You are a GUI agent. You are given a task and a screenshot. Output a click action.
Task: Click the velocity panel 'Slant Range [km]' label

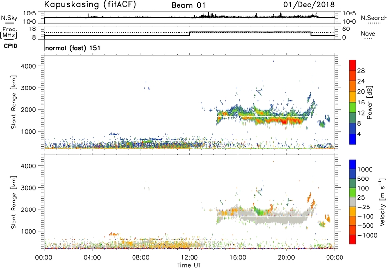(x=14, y=202)
